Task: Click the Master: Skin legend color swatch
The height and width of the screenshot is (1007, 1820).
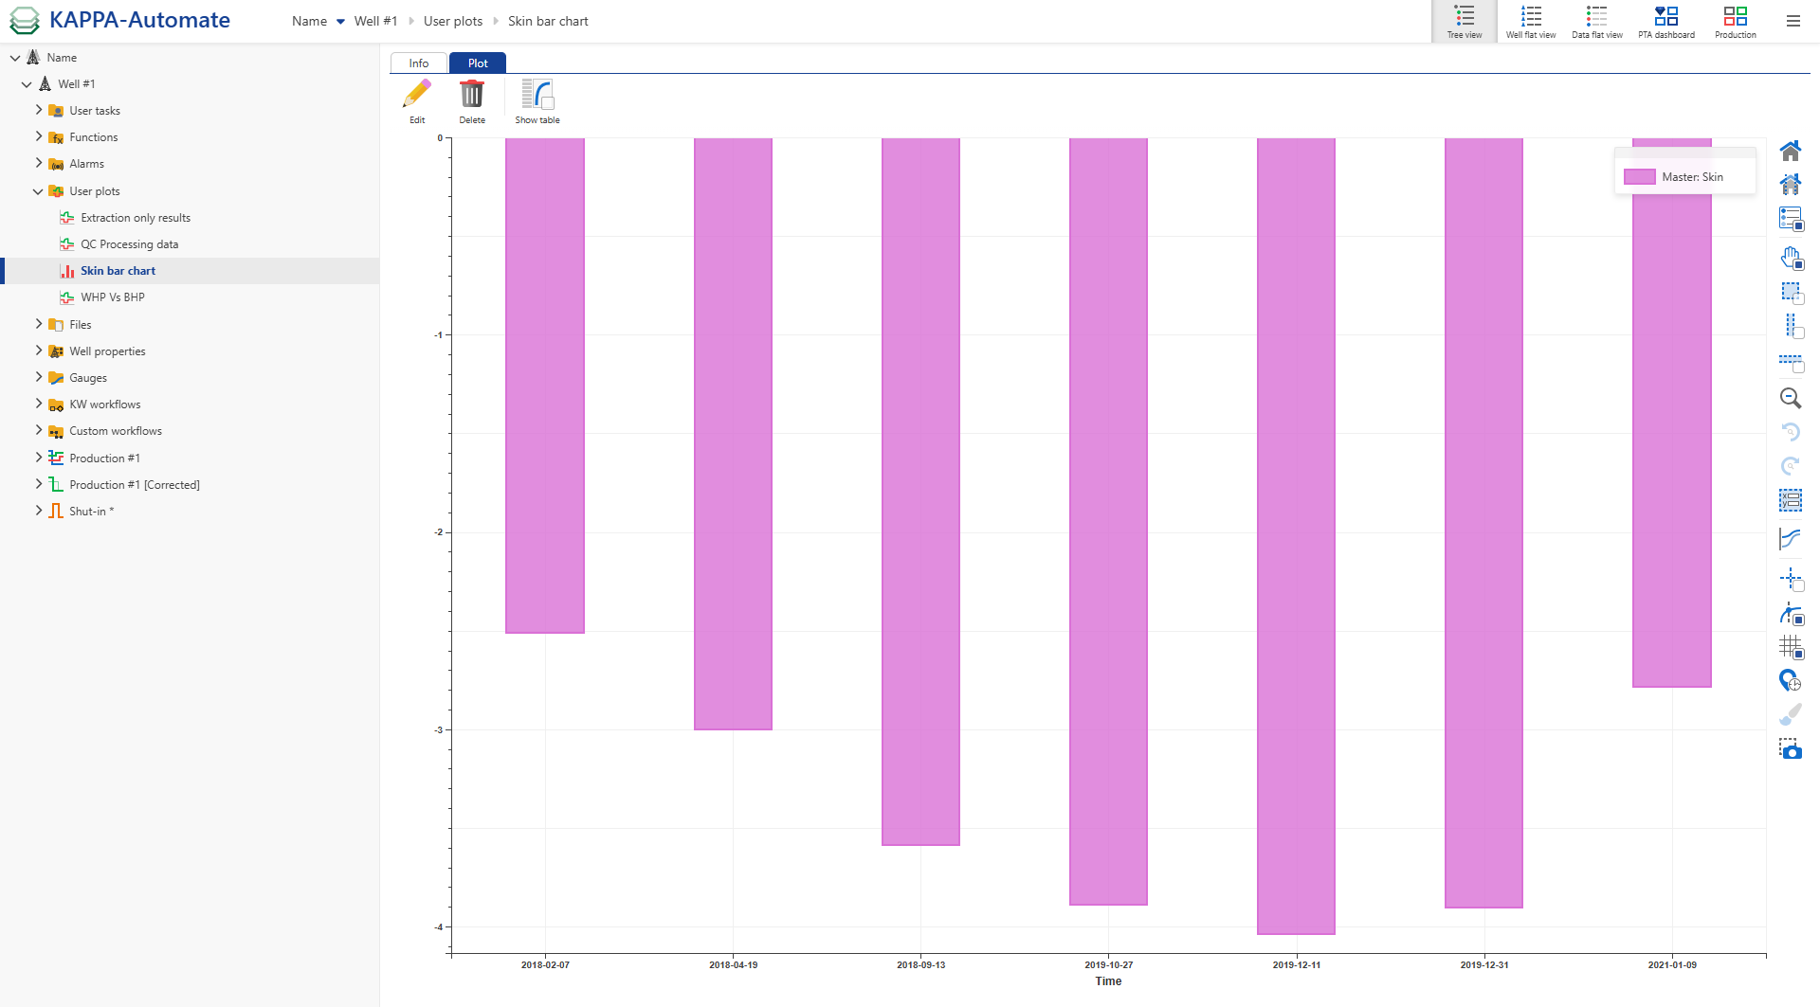Action: (1639, 176)
